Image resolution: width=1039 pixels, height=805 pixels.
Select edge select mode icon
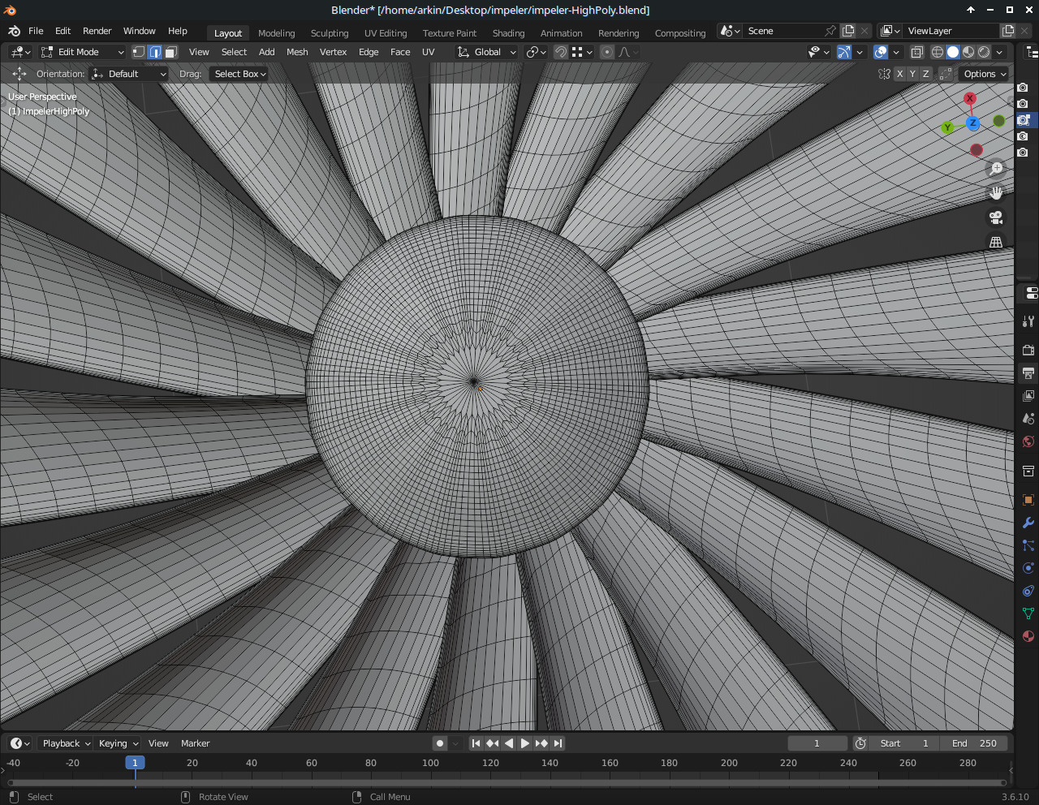coord(155,52)
